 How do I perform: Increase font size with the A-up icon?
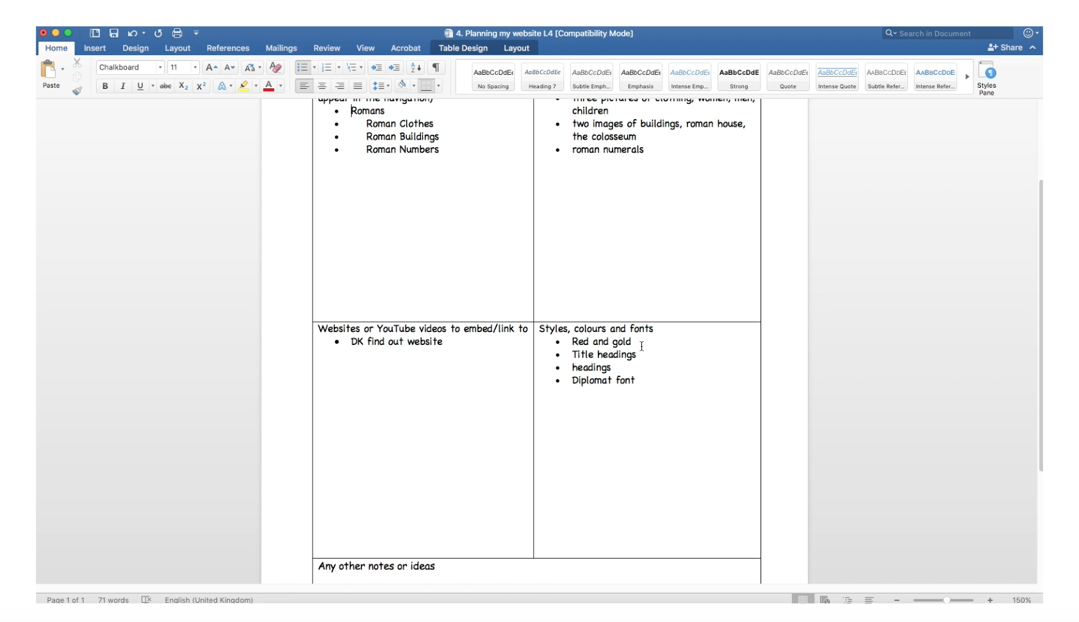(x=211, y=67)
